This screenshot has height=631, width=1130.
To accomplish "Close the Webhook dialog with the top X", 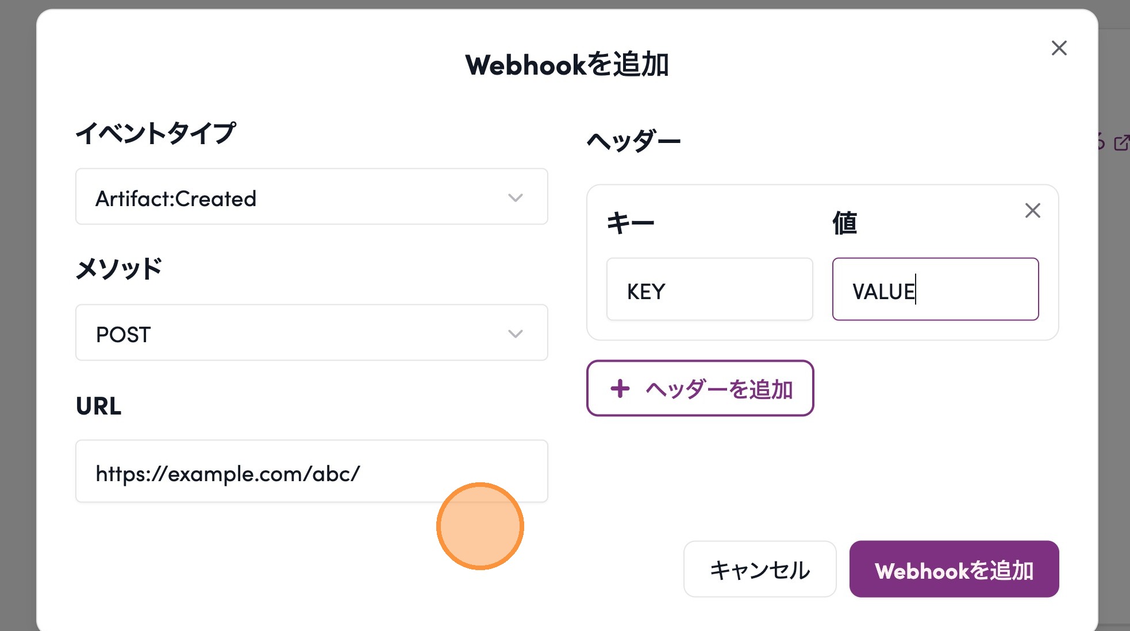I will coord(1059,48).
